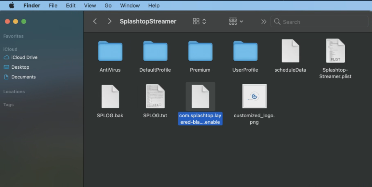The width and height of the screenshot is (372, 187).
Task: Go forward with the right chevron
Action: [109, 21]
